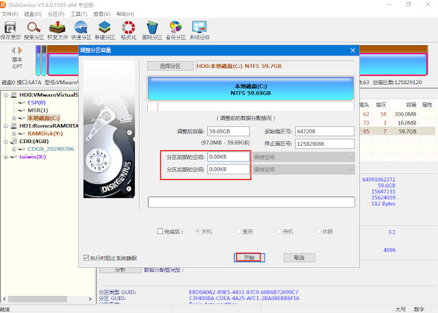The width and height of the screenshot is (438, 313).
Task: Open the 工具(T) menu
Action: [x=79, y=14]
